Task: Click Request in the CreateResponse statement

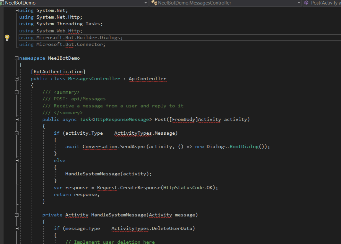Action: click(107, 188)
